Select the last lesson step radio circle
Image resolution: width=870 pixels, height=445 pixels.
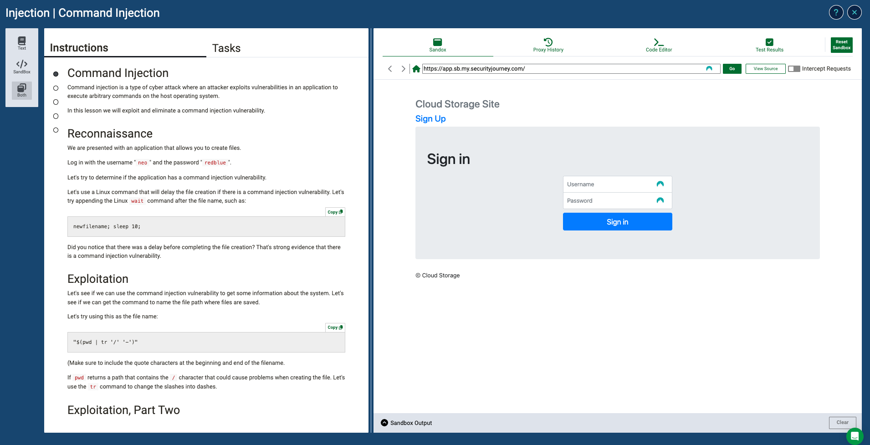pyautogui.click(x=56, y=130)
